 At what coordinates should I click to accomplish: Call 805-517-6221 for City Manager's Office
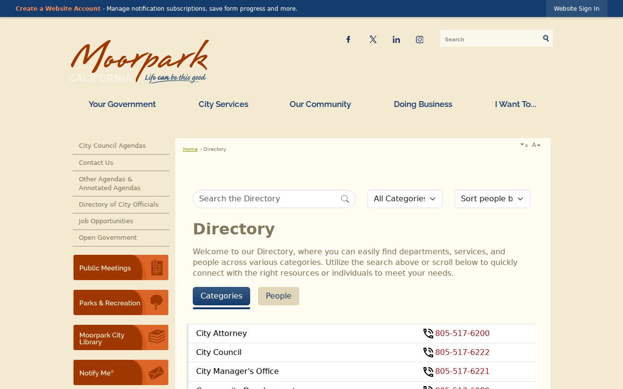tap(462, 371)
